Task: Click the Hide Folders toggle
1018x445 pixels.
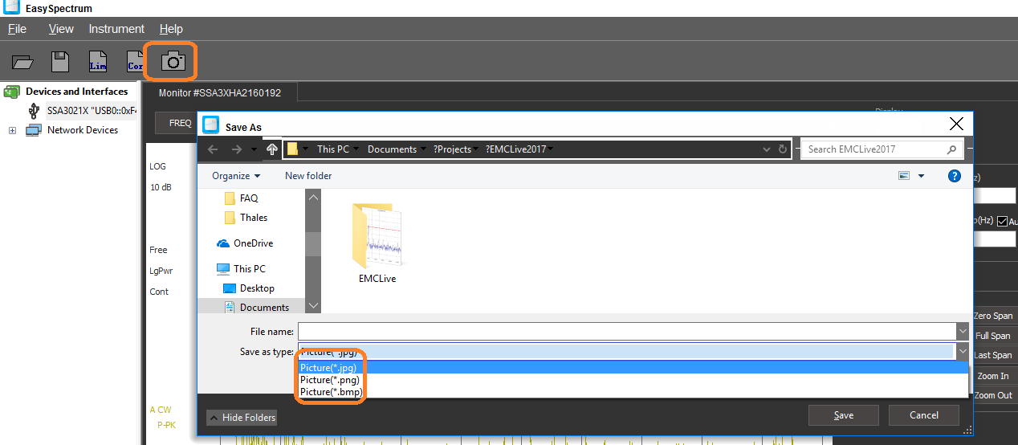Action: point(242,418)
